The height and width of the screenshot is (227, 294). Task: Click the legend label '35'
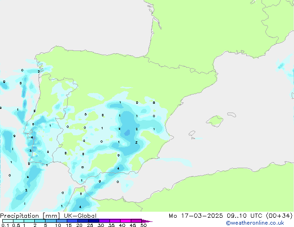(111, 225)
